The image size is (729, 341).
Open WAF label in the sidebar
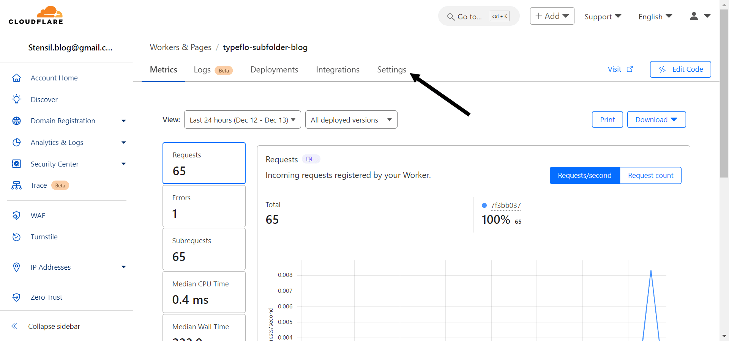tap(38, 215)
